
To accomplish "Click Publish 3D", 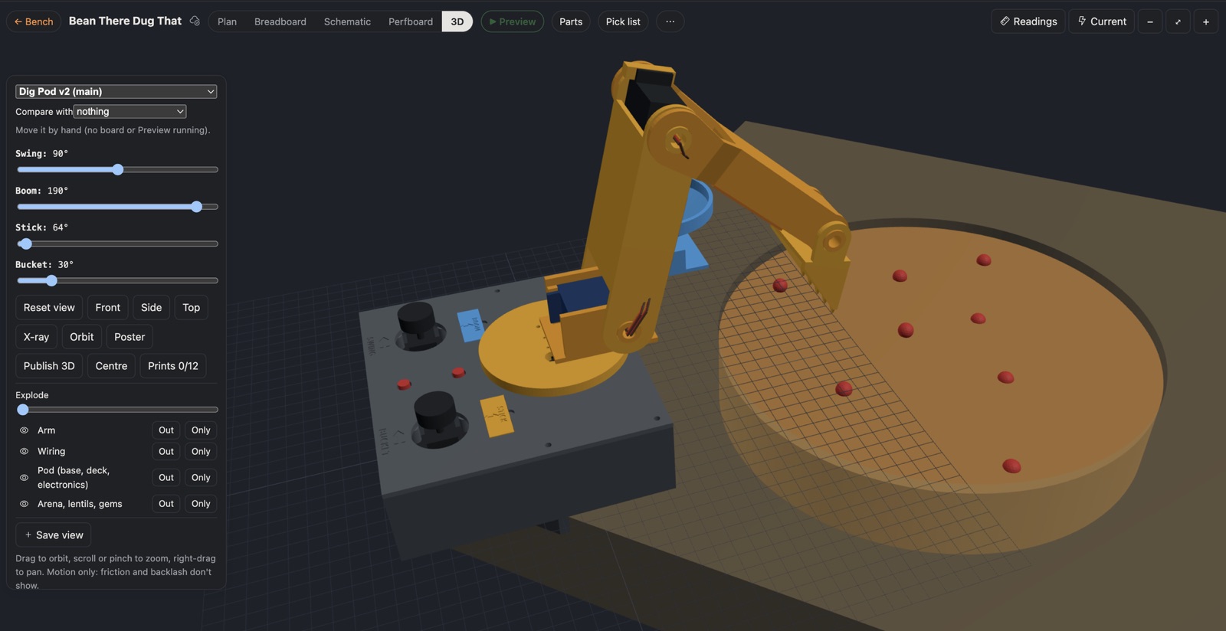I will pyautogui.click(x=49, y=366).
